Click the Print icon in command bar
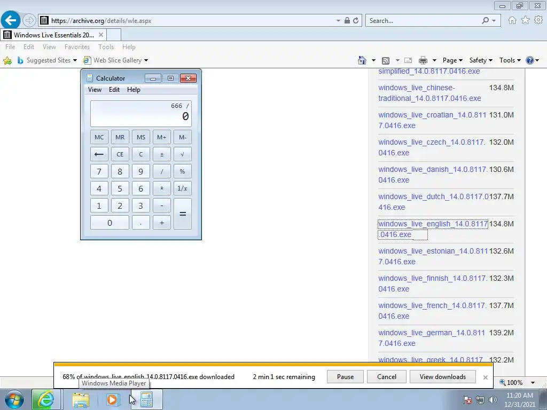The width and height of the screenshot is (547, 410). [x=423, y=60]
